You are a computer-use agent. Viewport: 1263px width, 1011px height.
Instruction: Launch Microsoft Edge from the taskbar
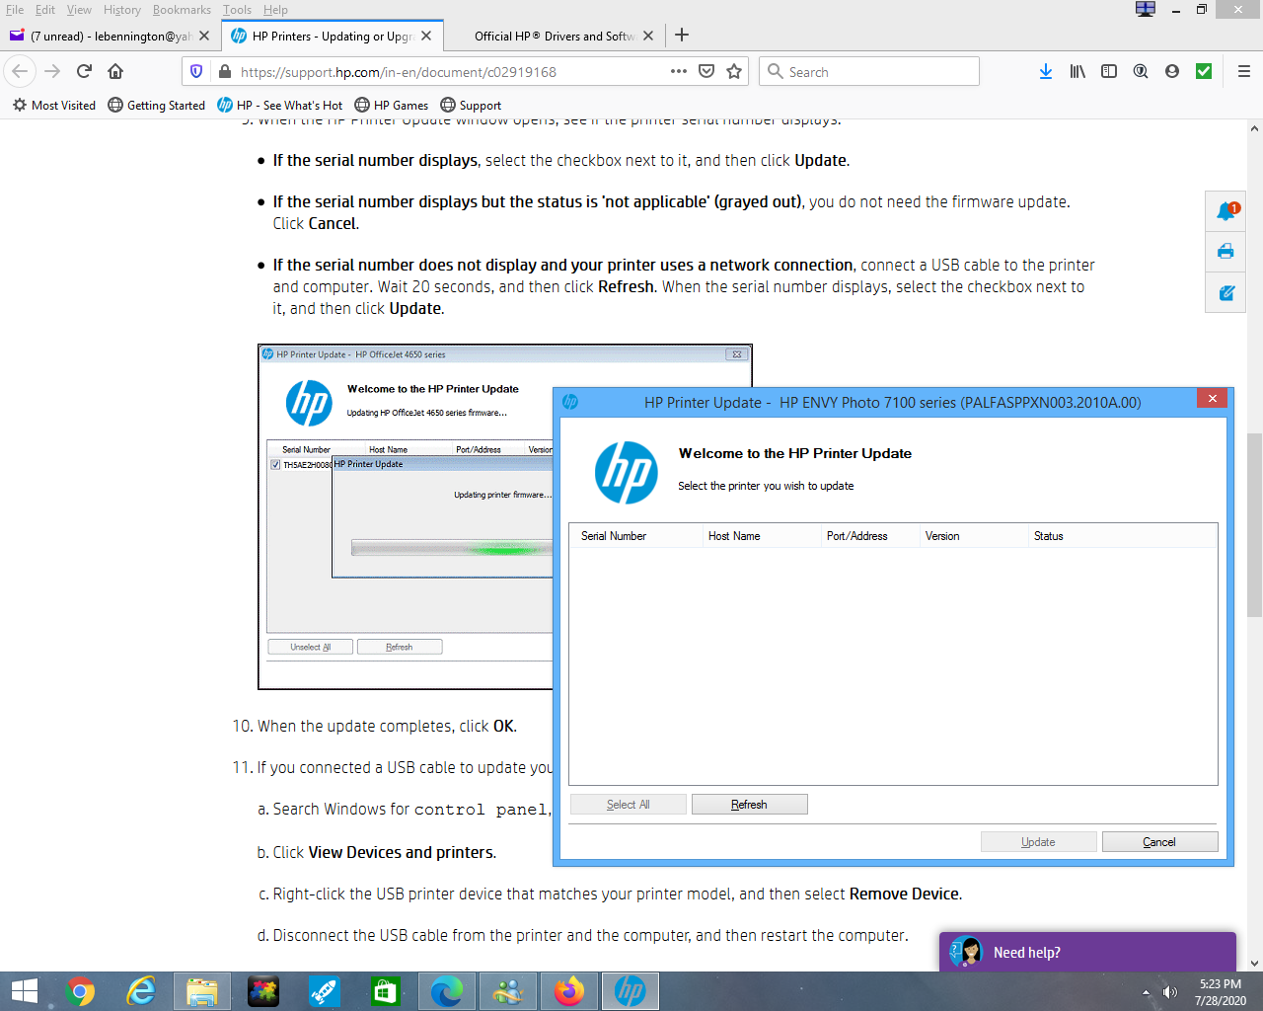pyautogui.click(x=446, y=991)
